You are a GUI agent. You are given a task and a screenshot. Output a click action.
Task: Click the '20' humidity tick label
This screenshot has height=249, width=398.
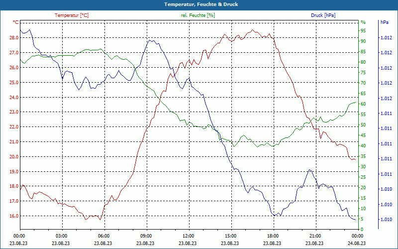click(363, 188)
